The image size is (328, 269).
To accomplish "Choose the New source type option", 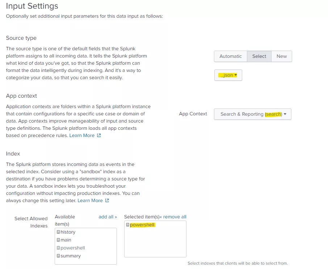I will pyautogui.click(x=282, y=56).
